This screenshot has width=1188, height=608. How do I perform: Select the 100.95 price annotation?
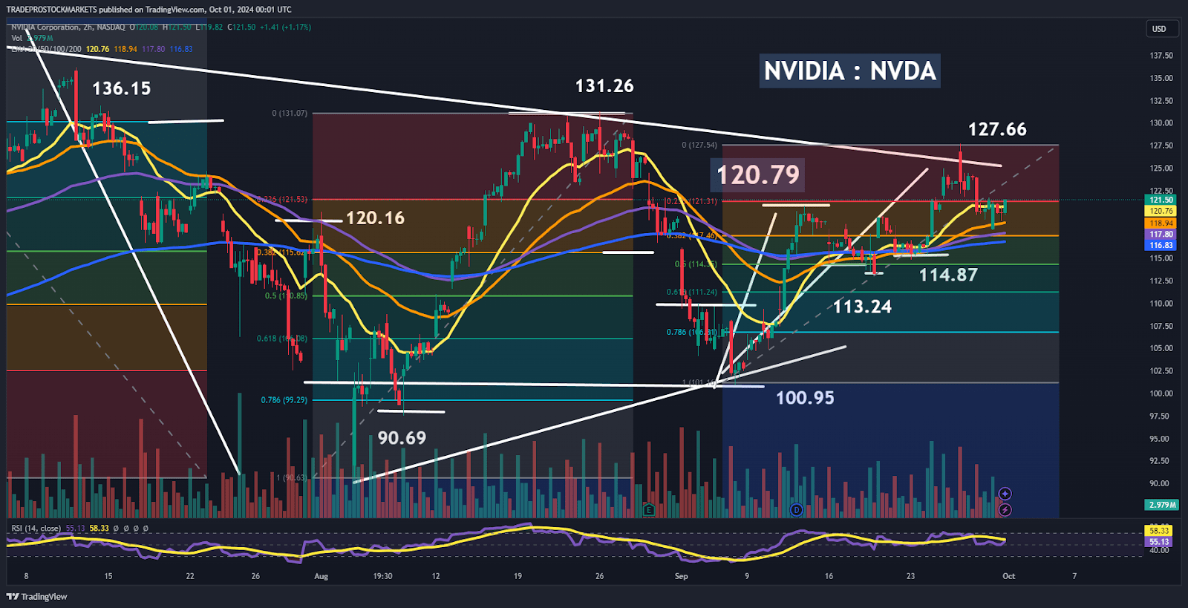click(805, 398)
